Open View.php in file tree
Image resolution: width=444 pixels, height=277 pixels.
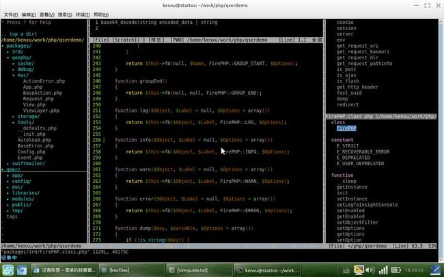[x=34, y=104]
